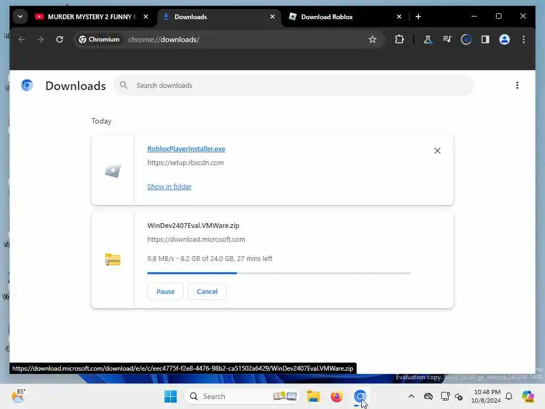Open the Chrome Labs flask icon
545x409 pixels.
427,39
